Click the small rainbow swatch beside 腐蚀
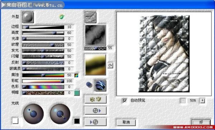215x130 pixels. tap(76, 75)
